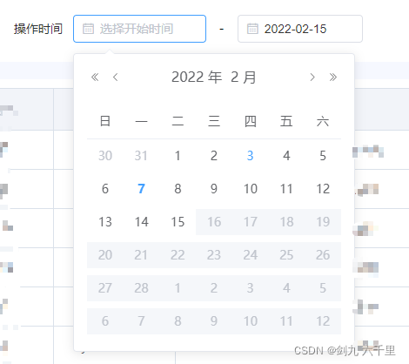Click disabled date 27
The height and width of the screenshot is (364, 409).
[105, 288]
